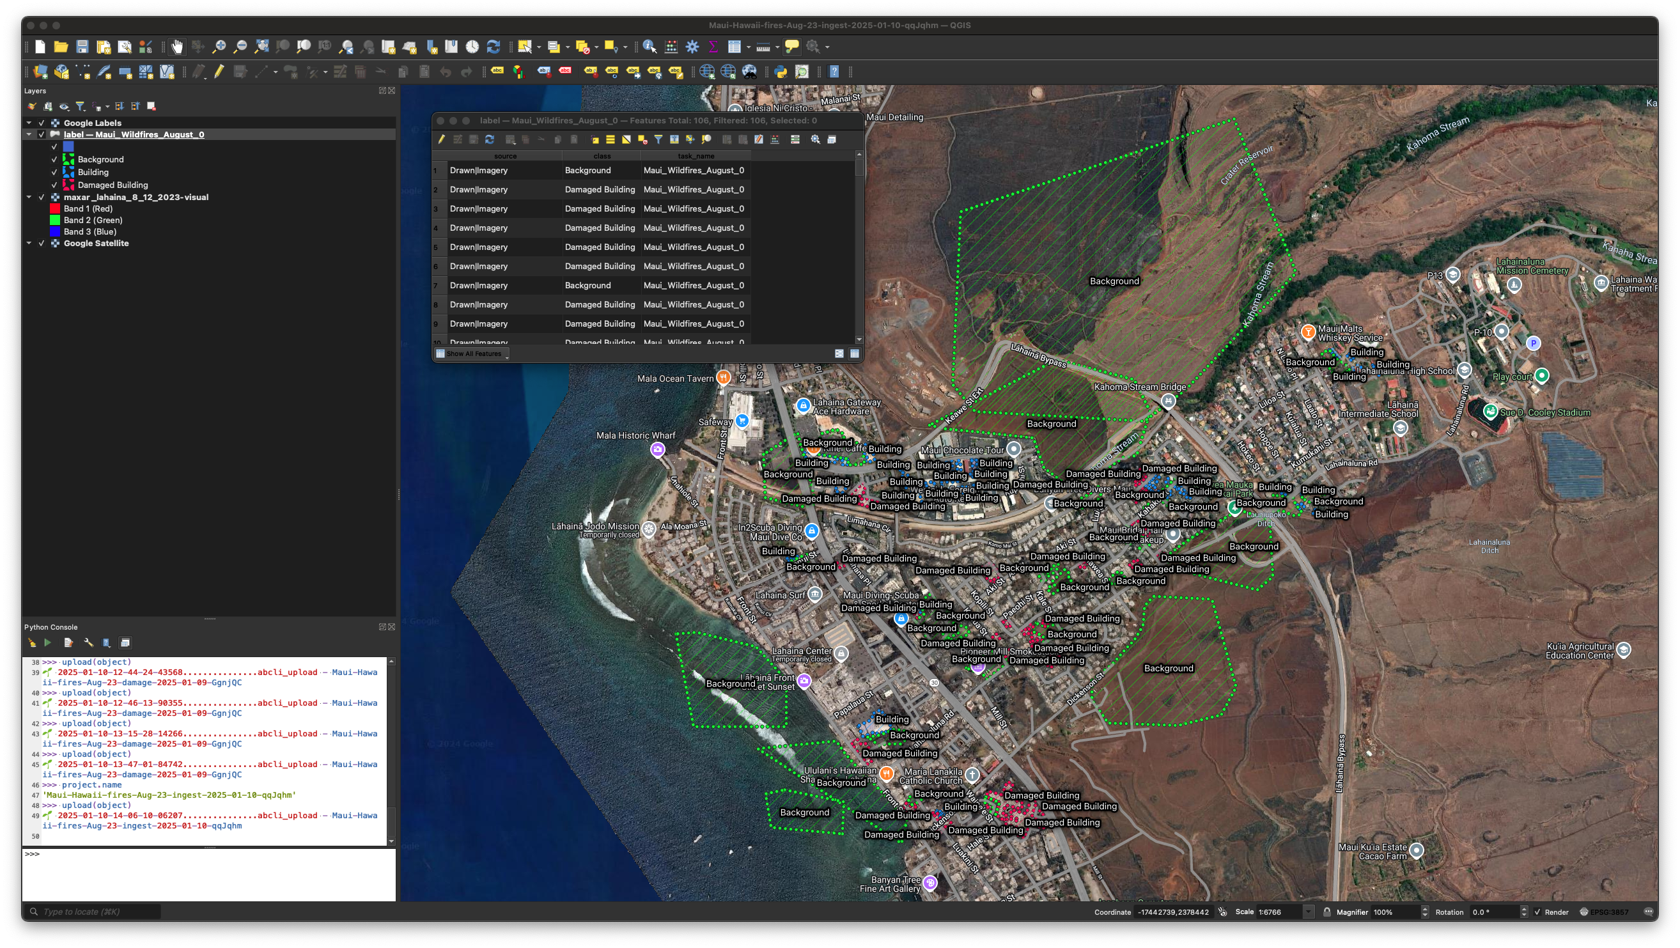This screenshot has height=948, width=1680.
Task: Toggle visibility of Google Labels layer
Action: coord(42,123)
